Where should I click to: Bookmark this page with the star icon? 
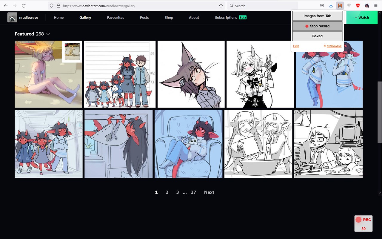(x=221, y=6)
